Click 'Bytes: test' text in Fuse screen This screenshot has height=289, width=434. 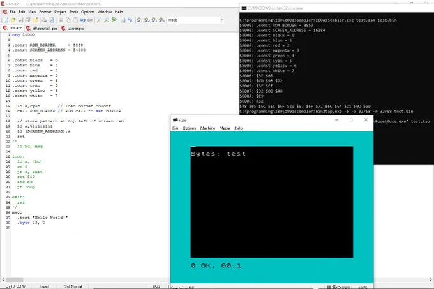point(218,154)
